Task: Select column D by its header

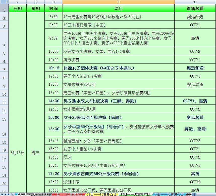Action: click(x=118, y=2)
